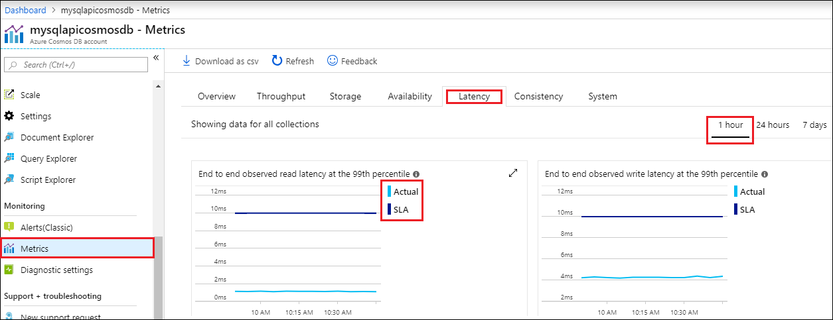The height and width of the screenshot is (320, 833).
Task: Open the Consistency tab
Action: click(538, 96)
